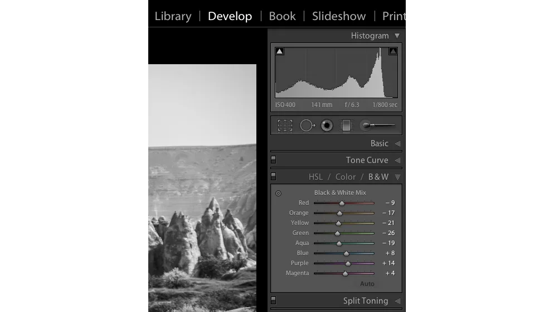Click the Orange value -17 field
554x312 pixels.
coord(388,213)
